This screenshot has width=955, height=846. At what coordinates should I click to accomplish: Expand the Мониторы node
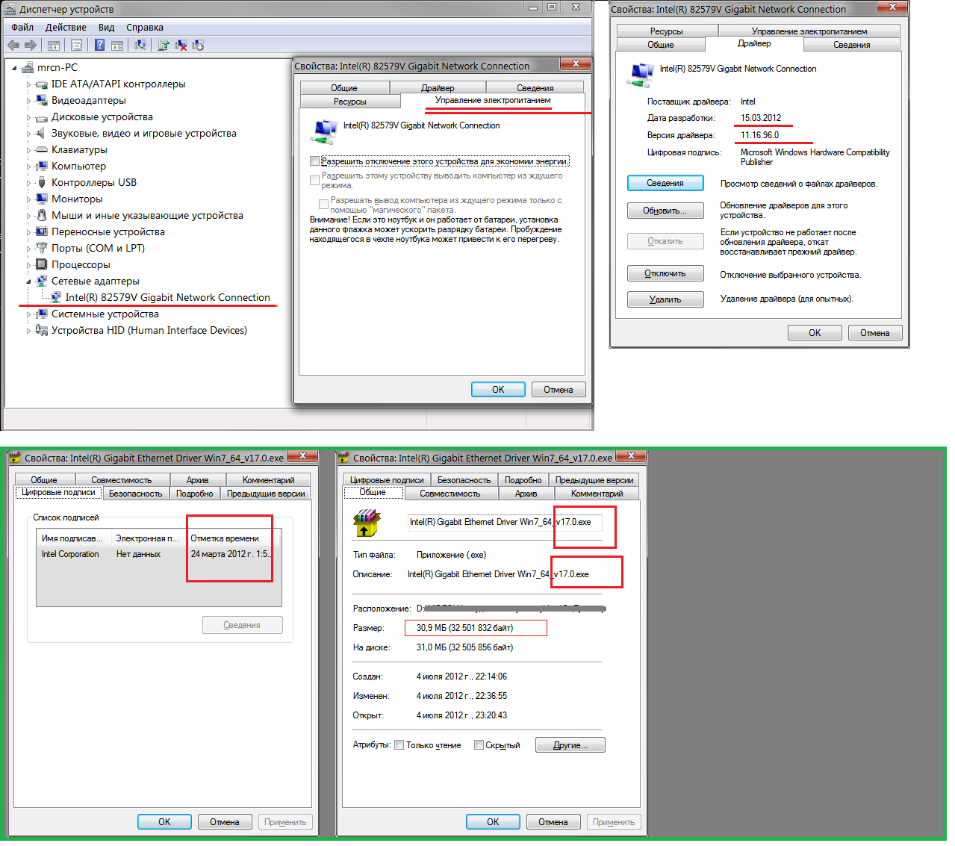coord(29,199)
